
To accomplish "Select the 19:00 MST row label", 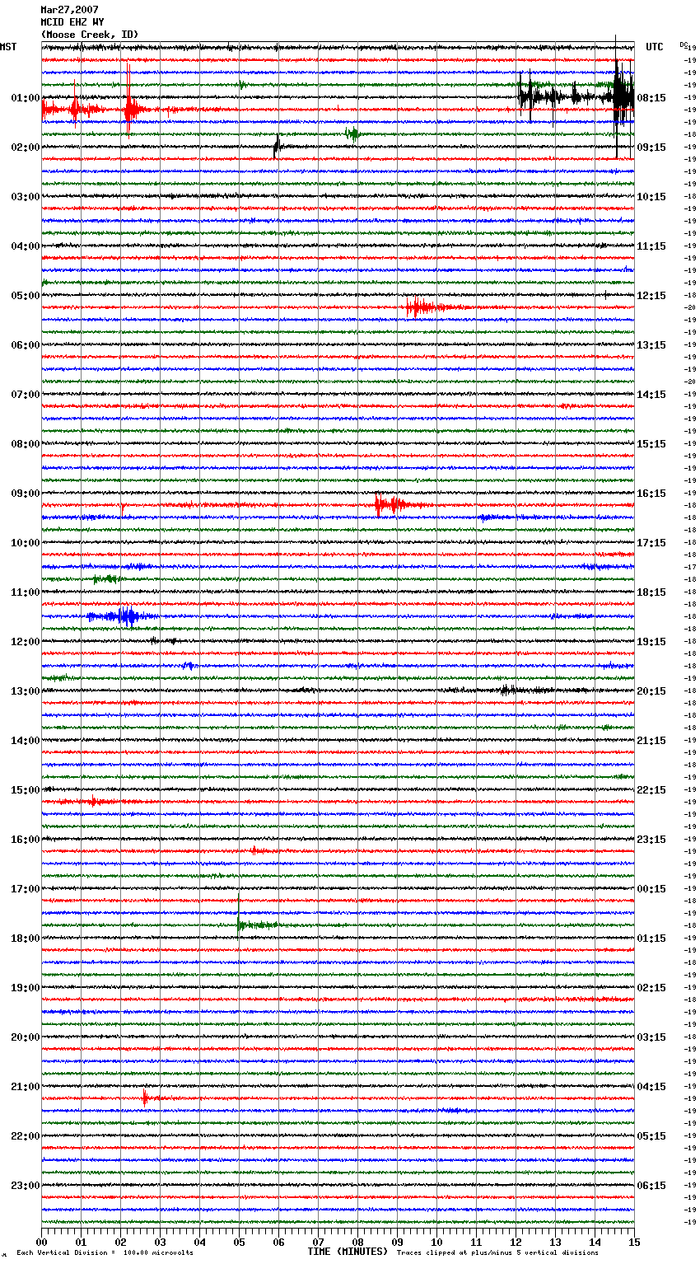I will coord(26,988).
